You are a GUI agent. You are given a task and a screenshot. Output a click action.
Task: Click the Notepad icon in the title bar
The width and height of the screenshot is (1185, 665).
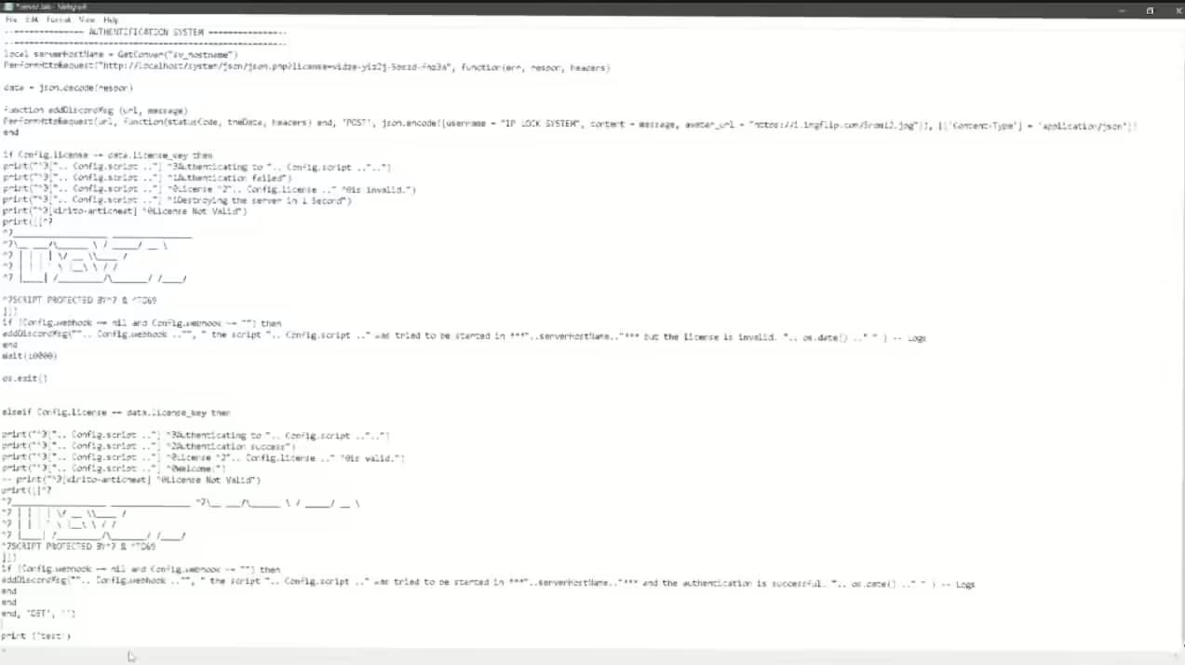(7, 7)
